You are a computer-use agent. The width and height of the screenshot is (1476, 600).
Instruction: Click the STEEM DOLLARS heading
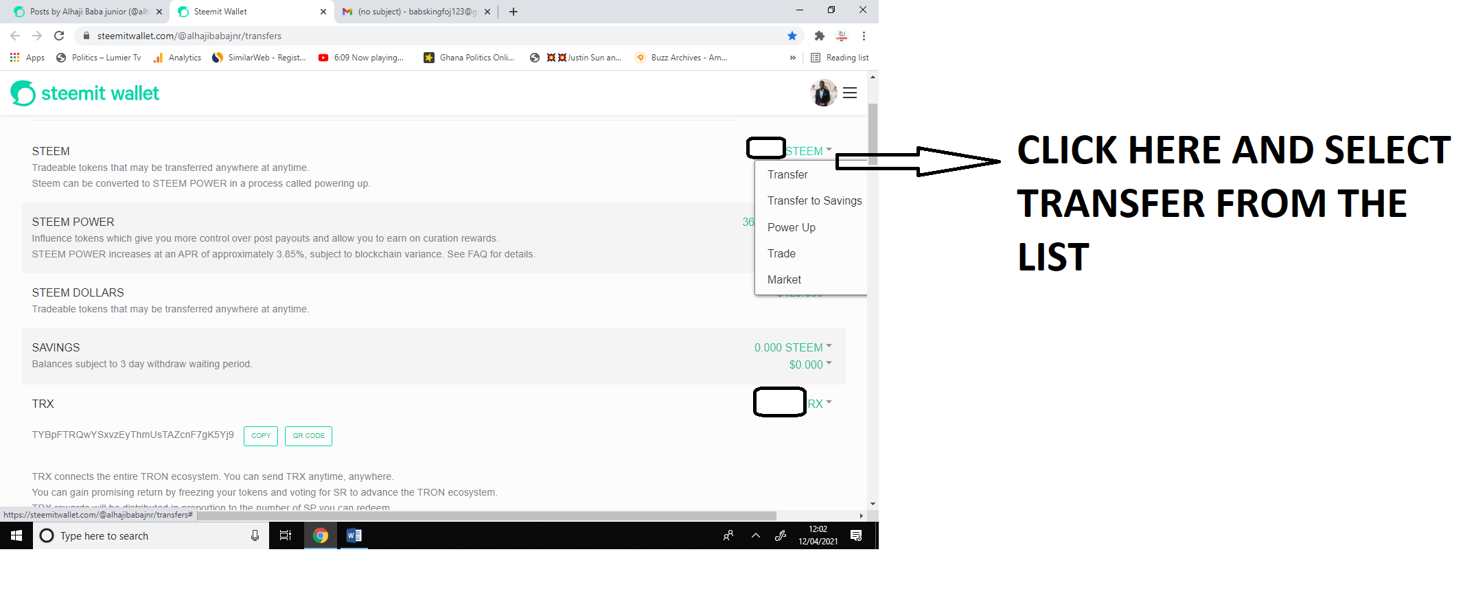(x=78, y=292)
